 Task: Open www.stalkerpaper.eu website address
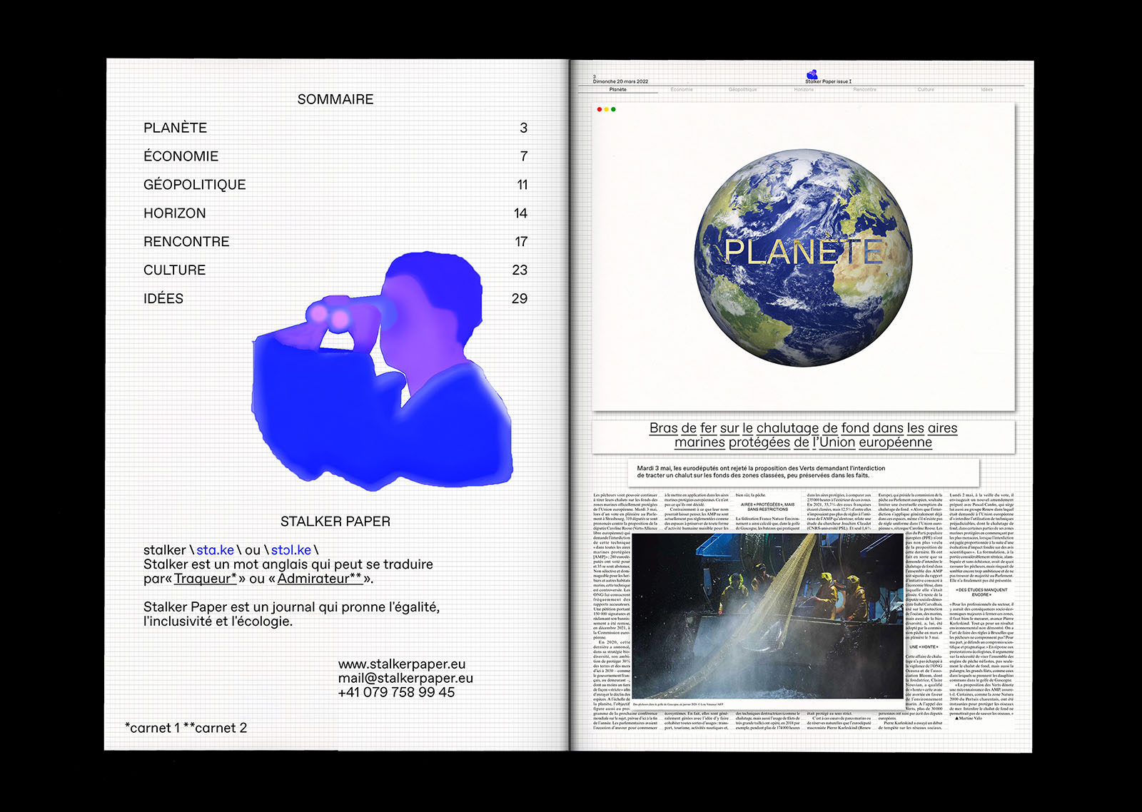(401, 664)
